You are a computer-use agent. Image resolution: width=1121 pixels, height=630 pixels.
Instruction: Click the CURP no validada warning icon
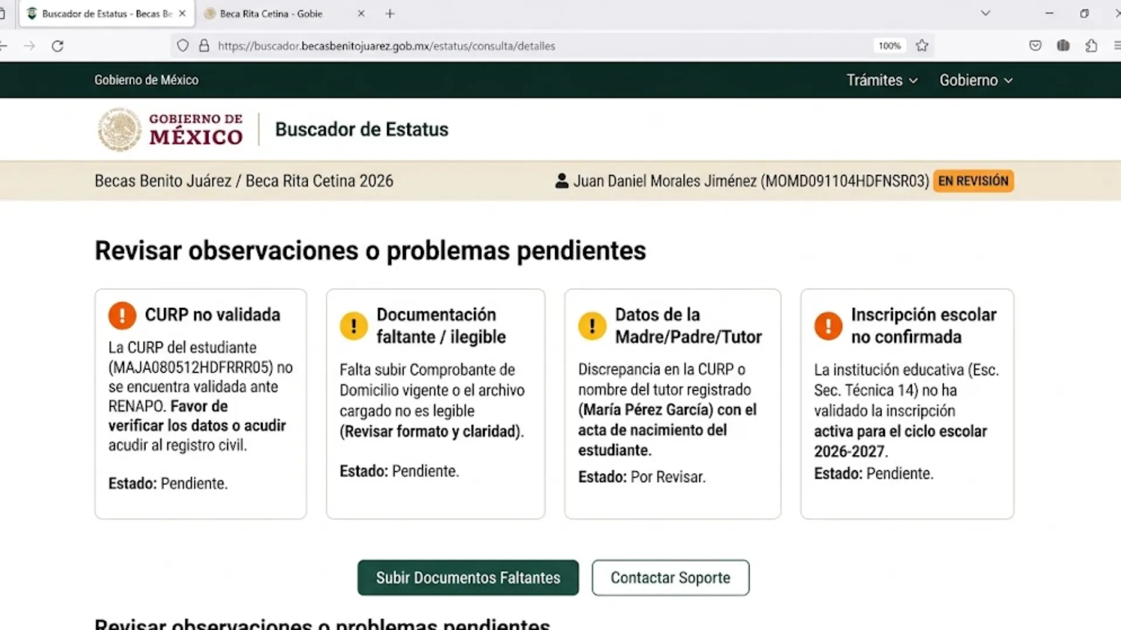(122, 316)
